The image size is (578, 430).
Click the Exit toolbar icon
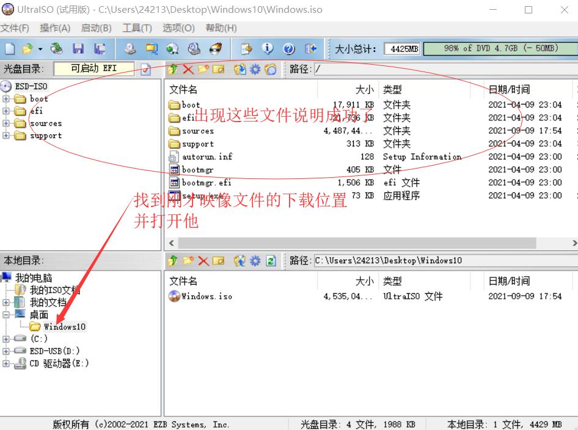(310, 49)
